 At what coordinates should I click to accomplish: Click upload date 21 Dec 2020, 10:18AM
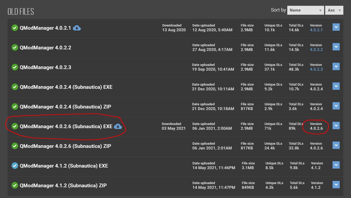(213, 109)
